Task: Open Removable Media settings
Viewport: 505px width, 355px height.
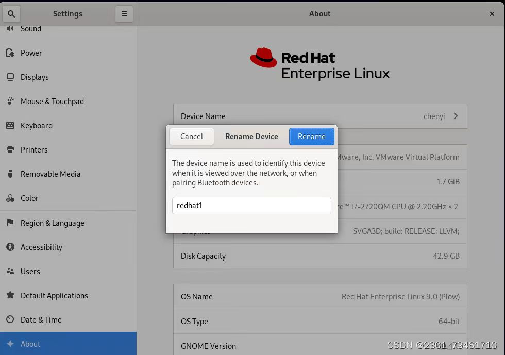Action: point(68,174)
